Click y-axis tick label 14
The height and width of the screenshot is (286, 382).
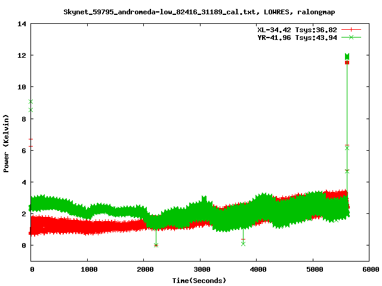click(22, 24)
